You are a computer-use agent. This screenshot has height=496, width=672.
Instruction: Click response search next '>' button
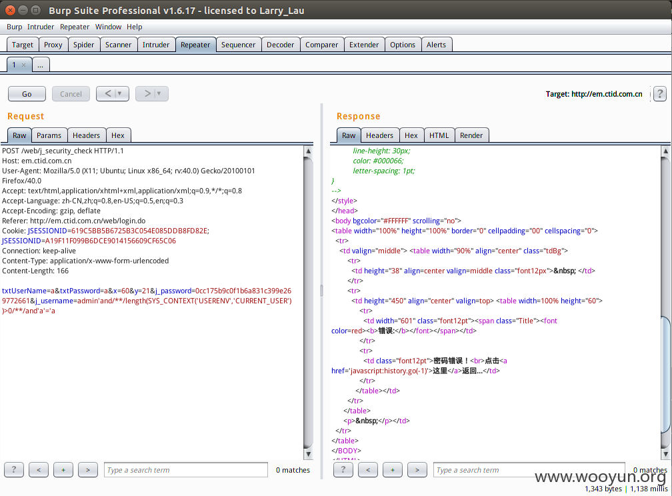pyautogui.click(x=417, y=470)
